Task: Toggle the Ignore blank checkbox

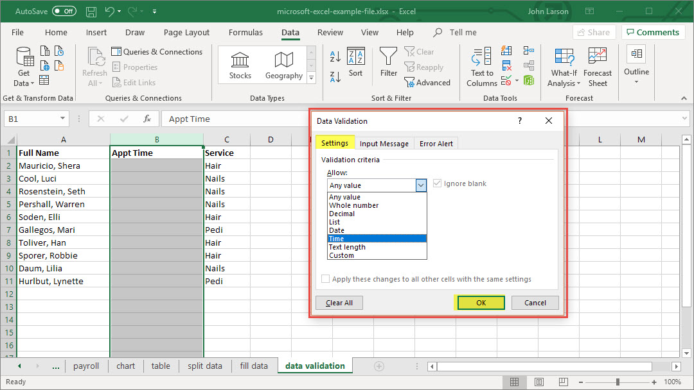Action: [x=438, y=183]
